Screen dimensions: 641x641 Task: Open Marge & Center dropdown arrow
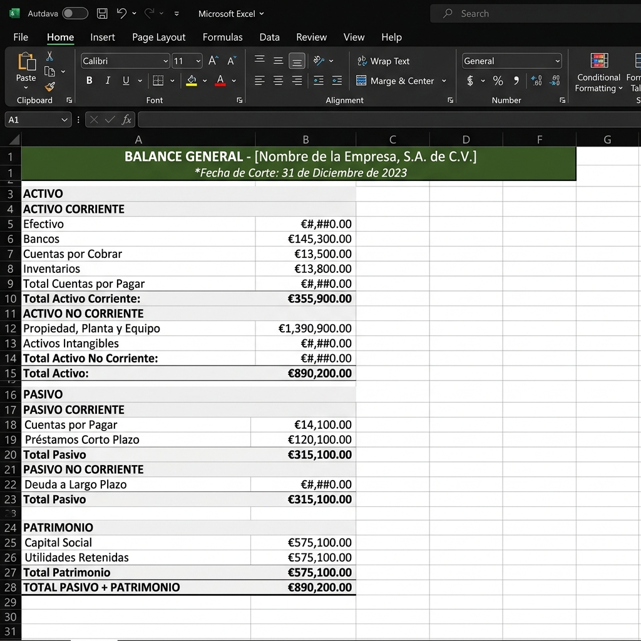coord(444,81)
